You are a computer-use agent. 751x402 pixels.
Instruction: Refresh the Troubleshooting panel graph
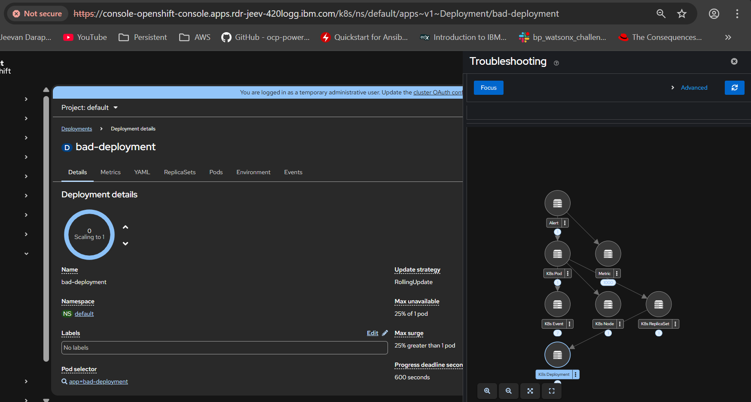pos(734,88)
